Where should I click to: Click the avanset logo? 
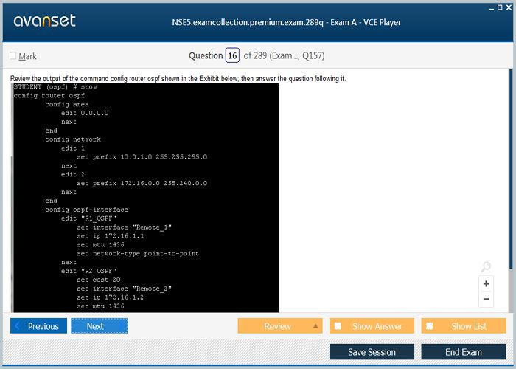[44, 21]
